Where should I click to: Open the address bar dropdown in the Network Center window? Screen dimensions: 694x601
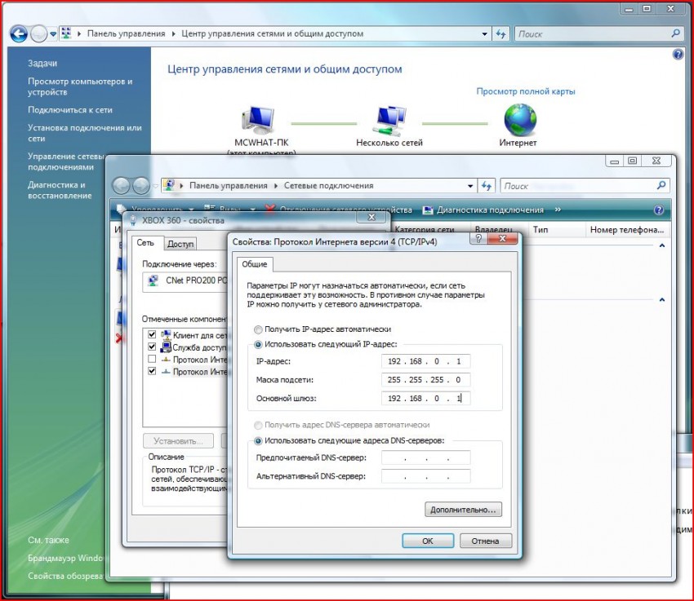click(485, 33)
